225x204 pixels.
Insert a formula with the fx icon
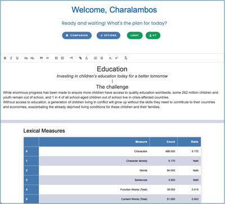pyautogui.click(x=87, y=58)
